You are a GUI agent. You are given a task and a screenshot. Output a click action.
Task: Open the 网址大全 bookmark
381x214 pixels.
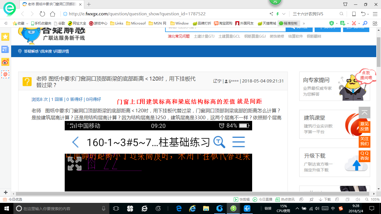77,23
